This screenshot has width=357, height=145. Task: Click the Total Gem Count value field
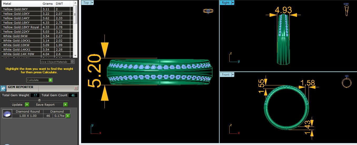point(73,95)
